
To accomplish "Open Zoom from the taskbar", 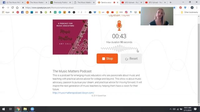I will tap(32, 109).
